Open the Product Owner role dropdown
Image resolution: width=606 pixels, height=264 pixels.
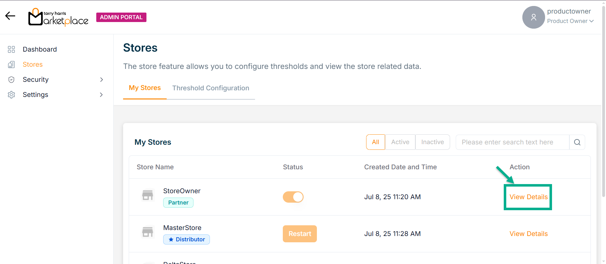[570, 21]
